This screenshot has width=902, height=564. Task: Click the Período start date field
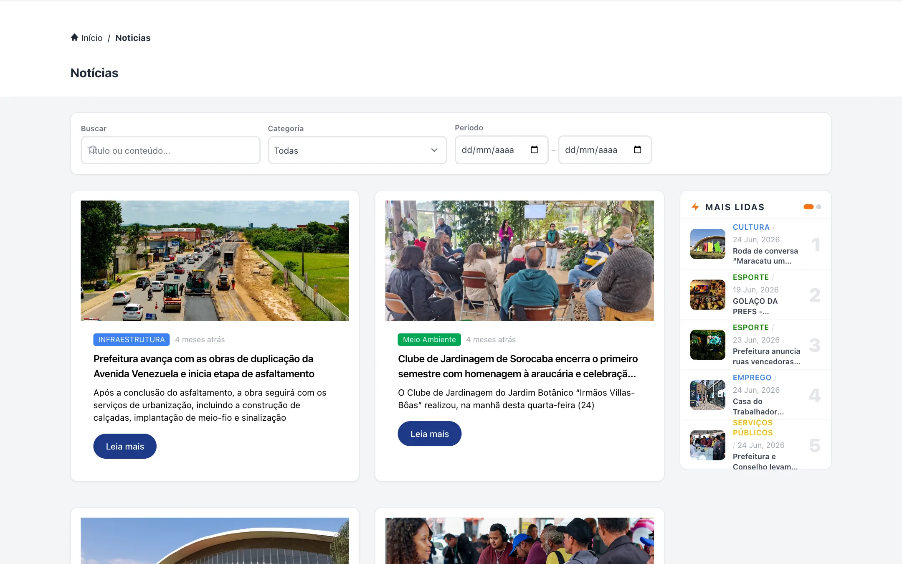tap(501, 150)
